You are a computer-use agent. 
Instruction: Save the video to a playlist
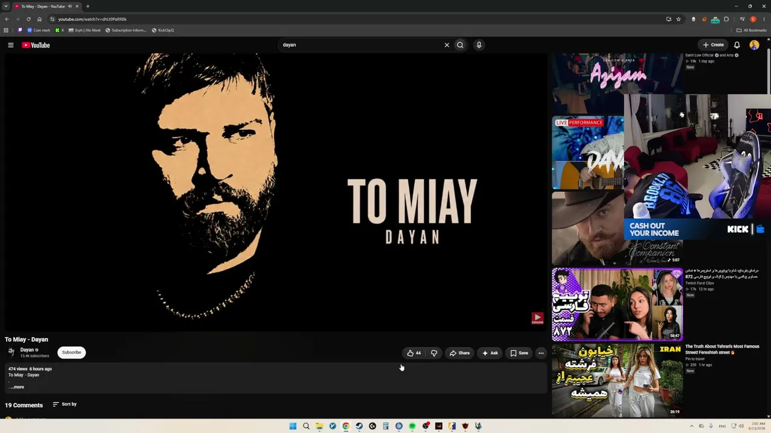click(x=519, y=353)
